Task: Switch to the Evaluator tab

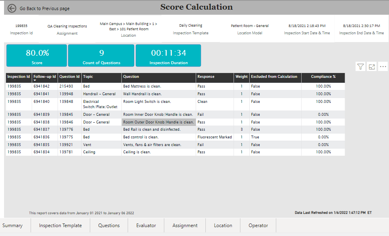Action: pyautogui.click(x=146, y=226)
